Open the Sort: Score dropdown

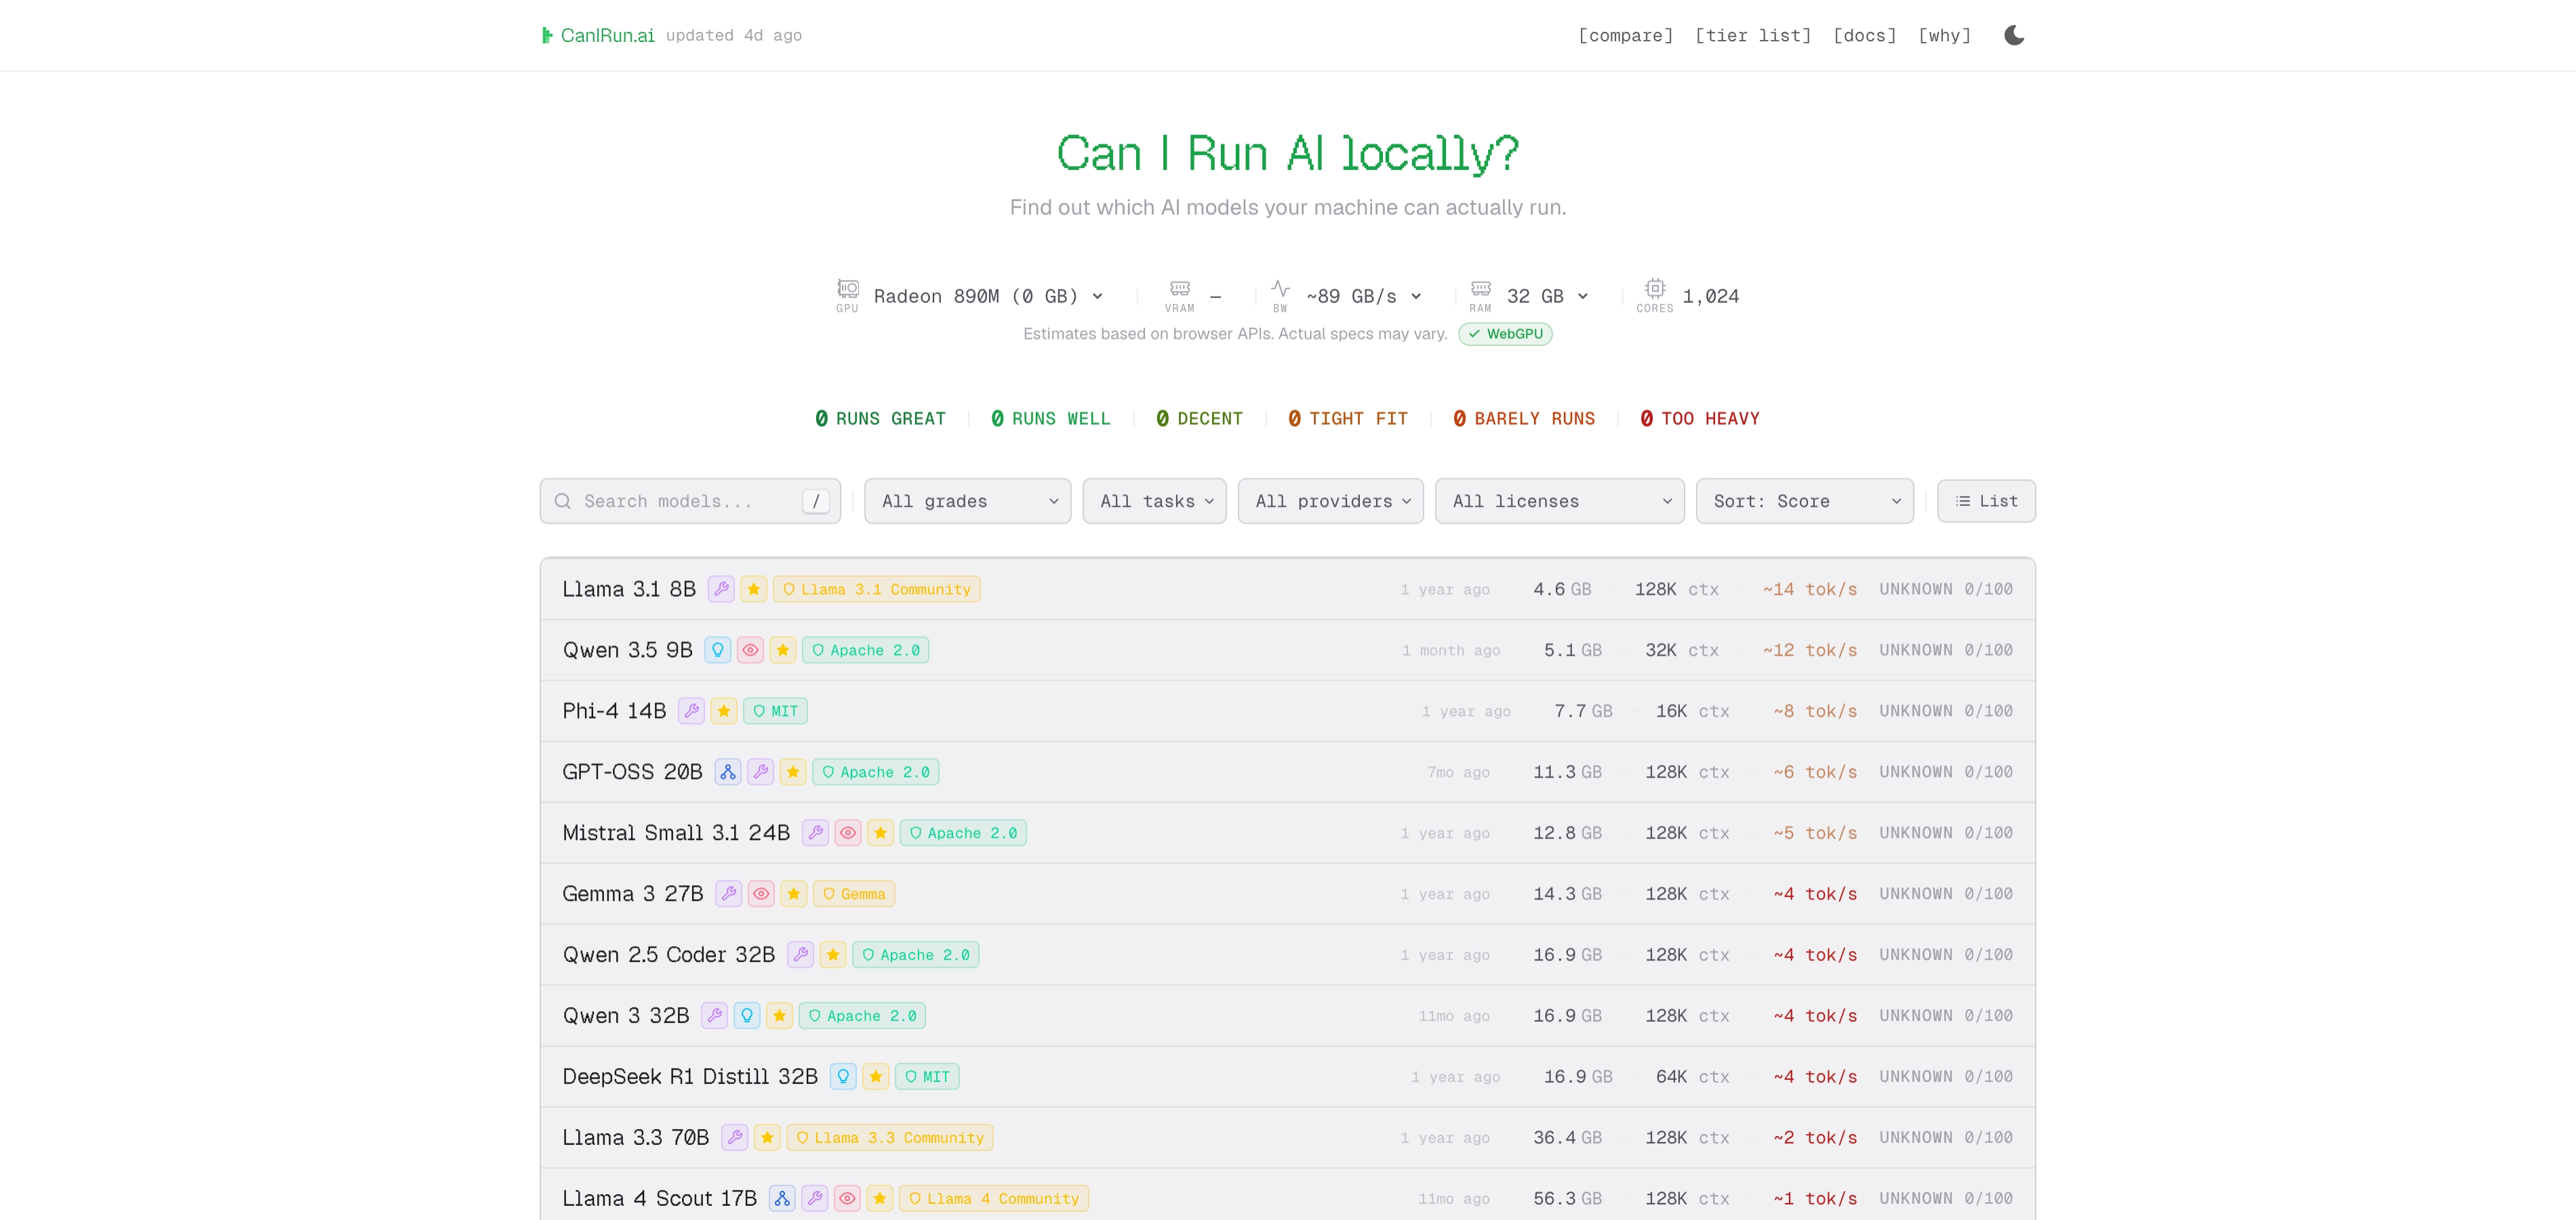(x=1804, y=501)
